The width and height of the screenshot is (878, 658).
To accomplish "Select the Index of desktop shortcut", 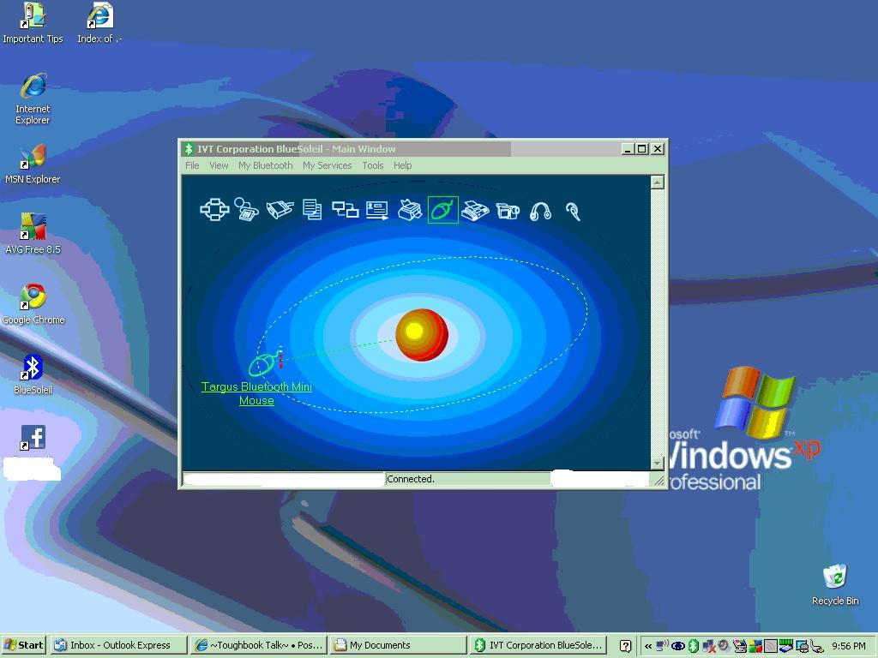I will click(x=99, y=23).
